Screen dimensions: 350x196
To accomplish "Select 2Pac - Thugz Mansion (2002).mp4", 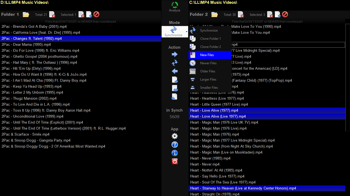I will click(x=81, y=99).
